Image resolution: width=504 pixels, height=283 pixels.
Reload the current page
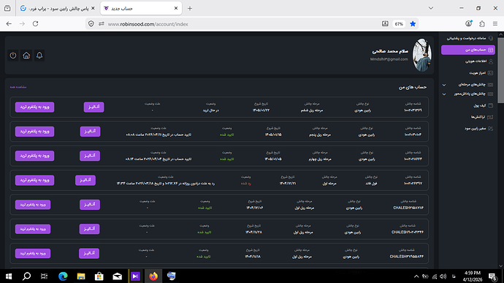[x=35, y=24]
